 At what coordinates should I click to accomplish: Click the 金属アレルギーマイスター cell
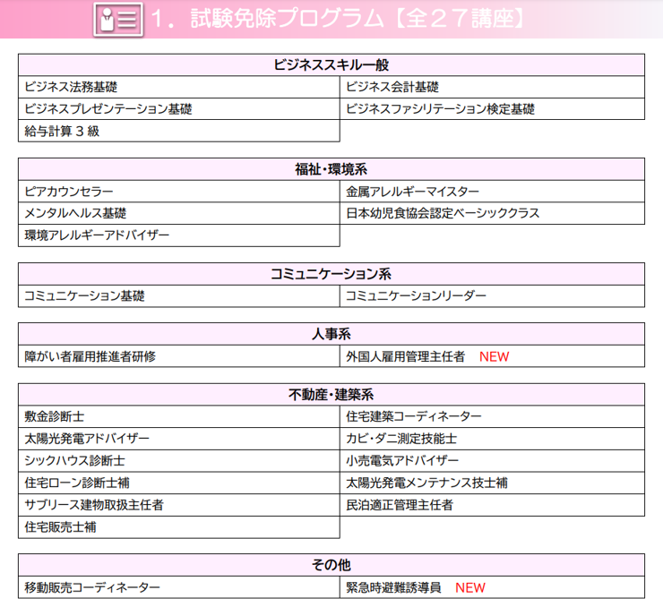click(x=492, y=192)
